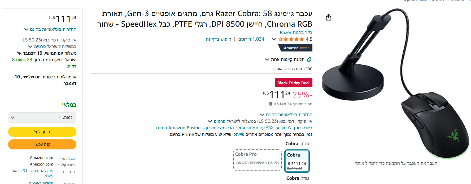471x184 pixels.
Task: Click the red Black Friday Deal badge
Action: point(293,83)
